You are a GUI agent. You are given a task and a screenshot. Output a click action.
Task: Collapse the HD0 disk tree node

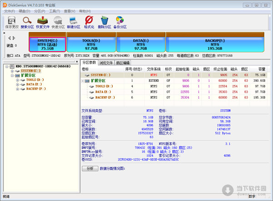[7, 66]
